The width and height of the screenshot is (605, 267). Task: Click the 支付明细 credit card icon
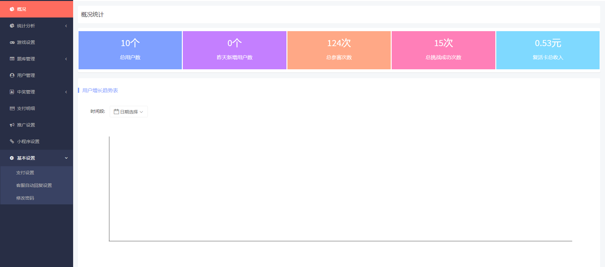pos(12,108)
